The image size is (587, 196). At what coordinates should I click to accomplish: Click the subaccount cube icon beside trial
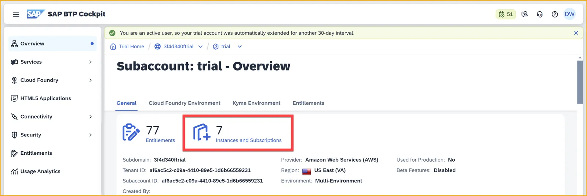216,46
